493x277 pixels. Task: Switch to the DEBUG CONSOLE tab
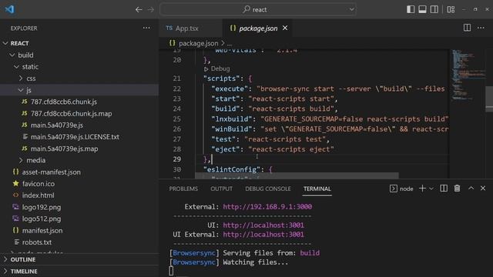click(268, 189)
